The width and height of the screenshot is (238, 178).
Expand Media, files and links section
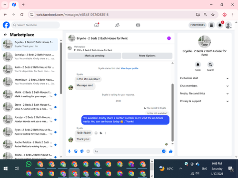(x=204, y=94)
